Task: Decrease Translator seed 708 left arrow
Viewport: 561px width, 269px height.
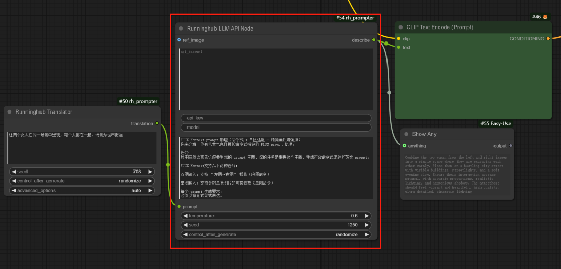Action: tap(14, 172)
